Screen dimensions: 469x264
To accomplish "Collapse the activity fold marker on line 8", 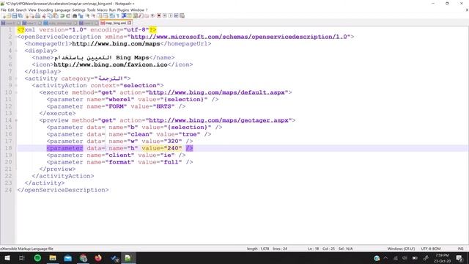I will 16,78.
